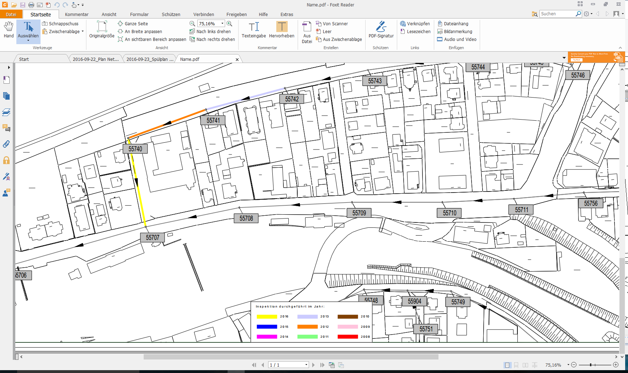Enable single page view mode in status bar
The width and height of the screenshot is (628, 373).
[x=507, y=365]
